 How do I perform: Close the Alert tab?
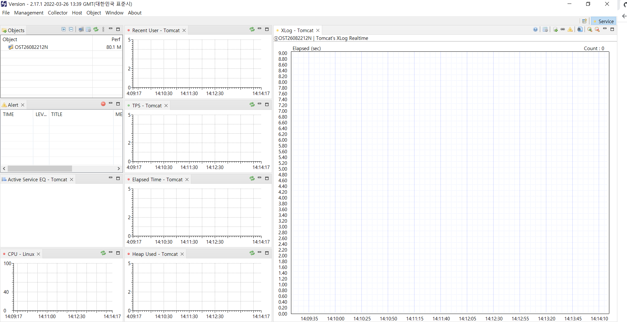(23, 105)
